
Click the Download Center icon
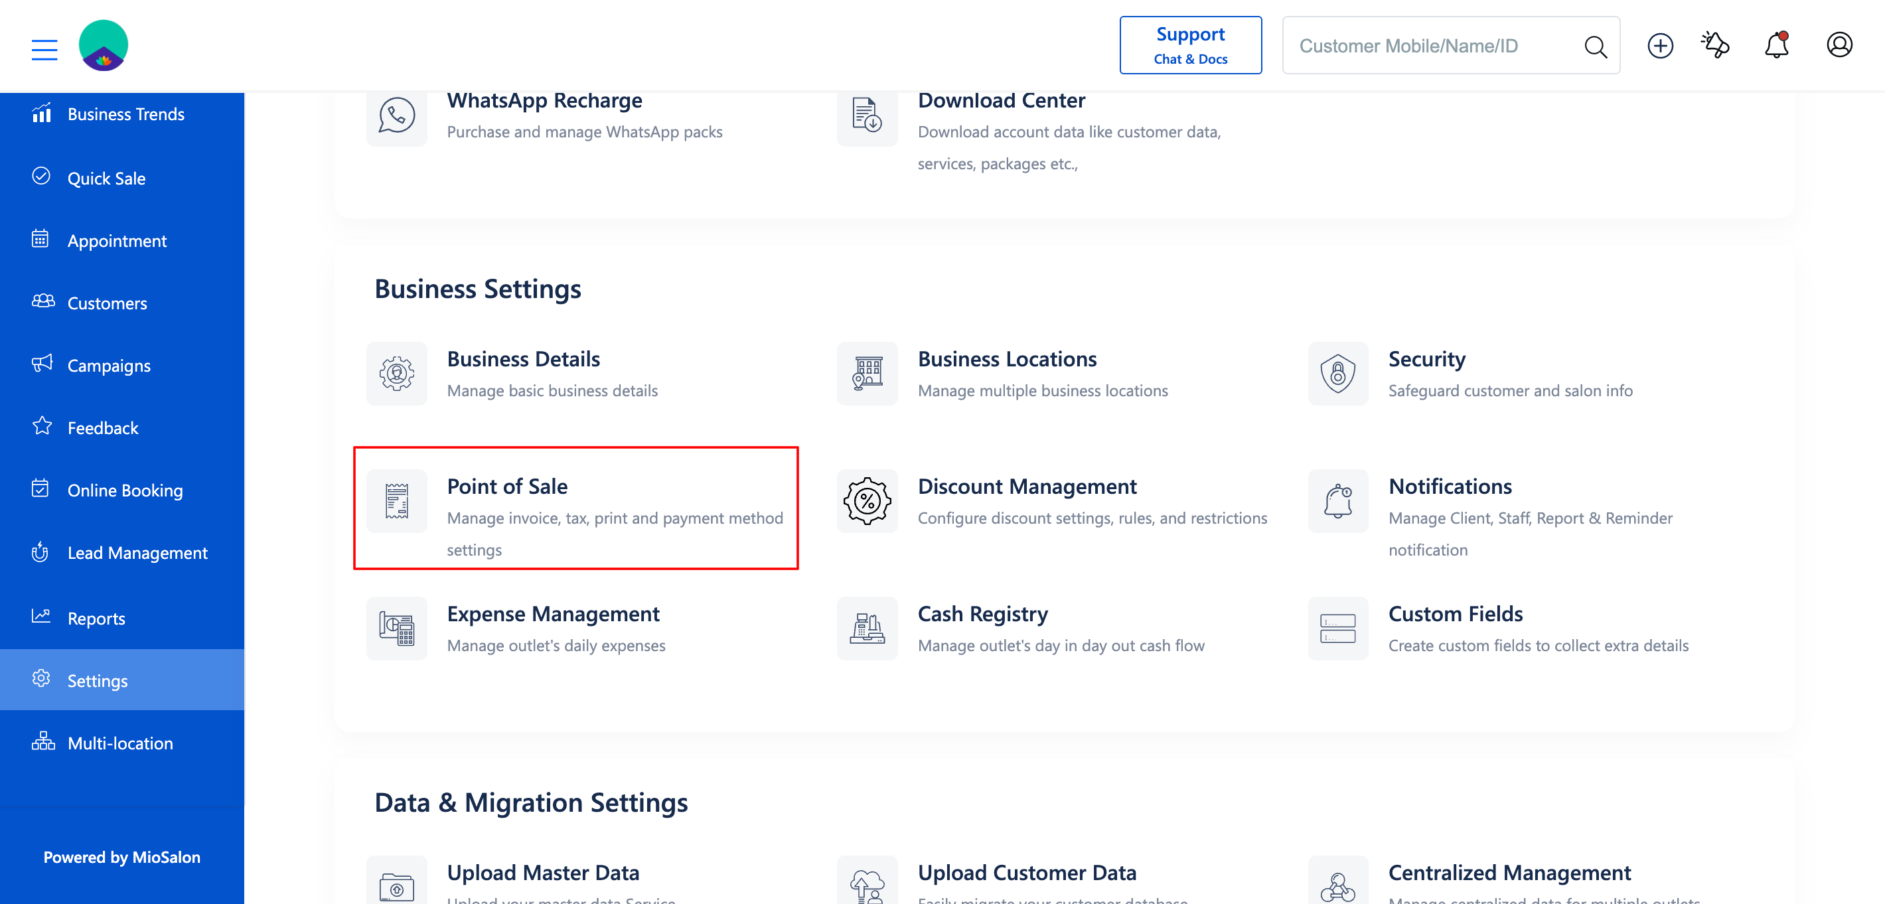[x=867, y=115]
